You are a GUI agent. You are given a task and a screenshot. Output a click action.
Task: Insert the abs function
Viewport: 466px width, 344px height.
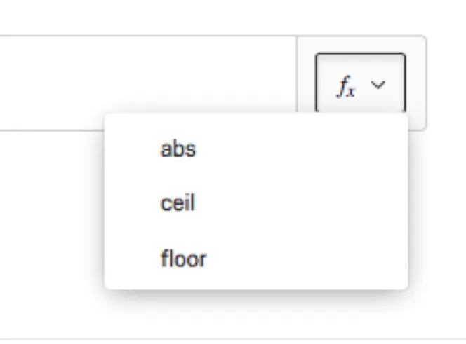(x=178, y=149)
